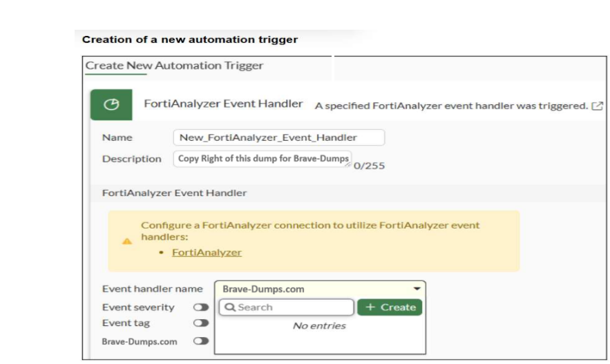Switch on the Brave-Dumps.com toggle
Image resolution: width=610 pixels, height=364 pixels.
(x=201, y=341)
